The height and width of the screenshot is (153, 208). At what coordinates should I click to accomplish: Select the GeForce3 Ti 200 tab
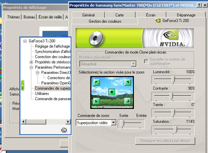(x=172, y=21)
